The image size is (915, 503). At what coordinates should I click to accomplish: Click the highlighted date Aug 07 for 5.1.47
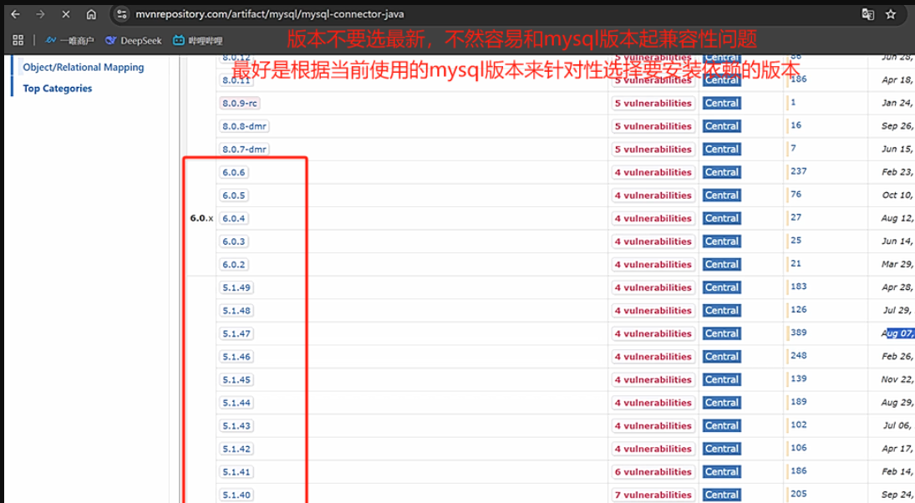897,333
